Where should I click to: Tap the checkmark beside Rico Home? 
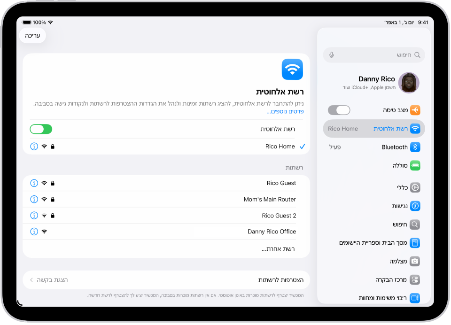click(x=302, y=147)
